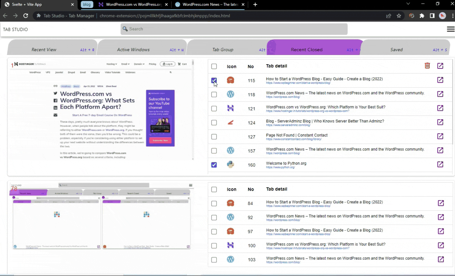
Task: Open the Chrome extensions puzzle icon
Action: tap(422, 16)
